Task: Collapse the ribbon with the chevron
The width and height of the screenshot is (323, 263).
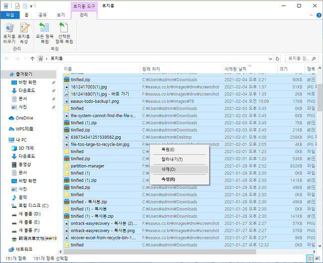Action: pos(311,15)
